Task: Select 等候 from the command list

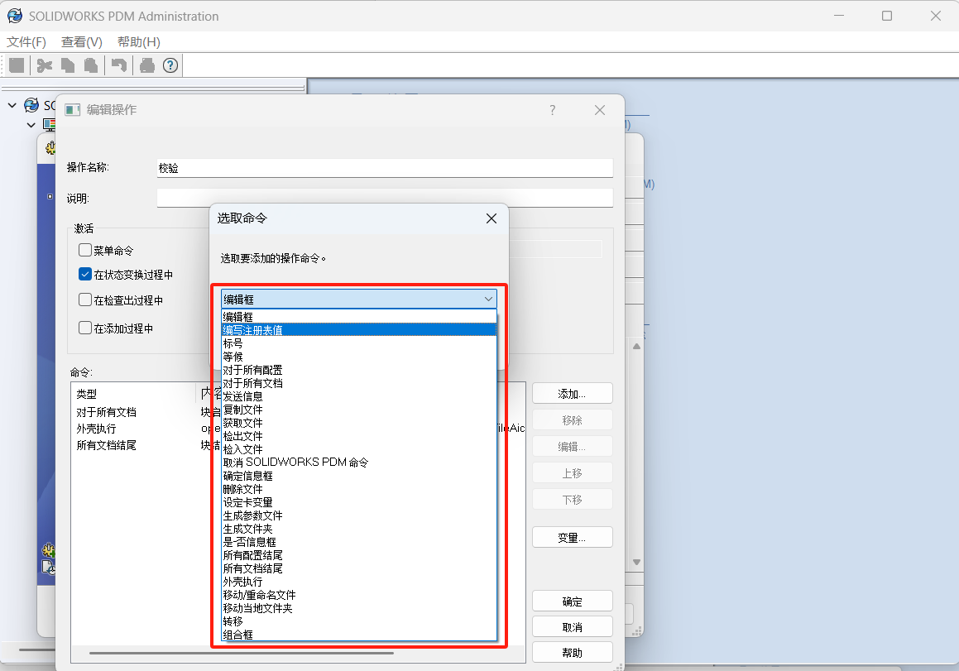Action: [358, 357]
